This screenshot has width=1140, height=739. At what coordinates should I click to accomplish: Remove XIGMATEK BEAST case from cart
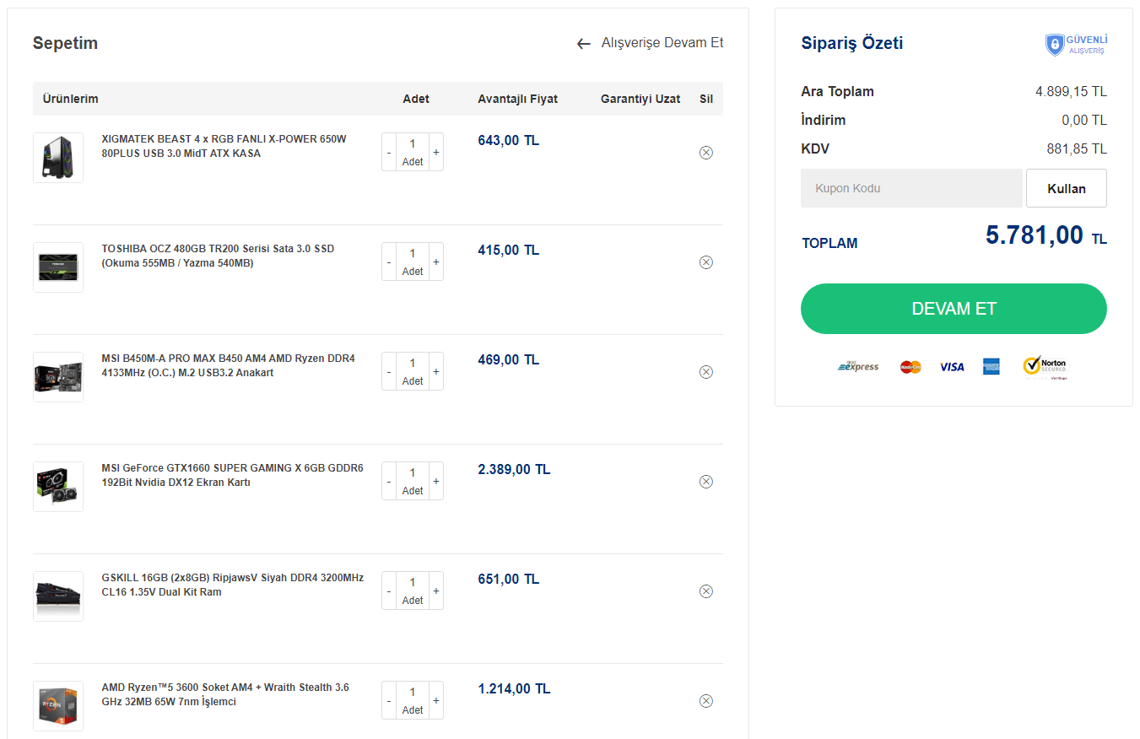point(706,153)
